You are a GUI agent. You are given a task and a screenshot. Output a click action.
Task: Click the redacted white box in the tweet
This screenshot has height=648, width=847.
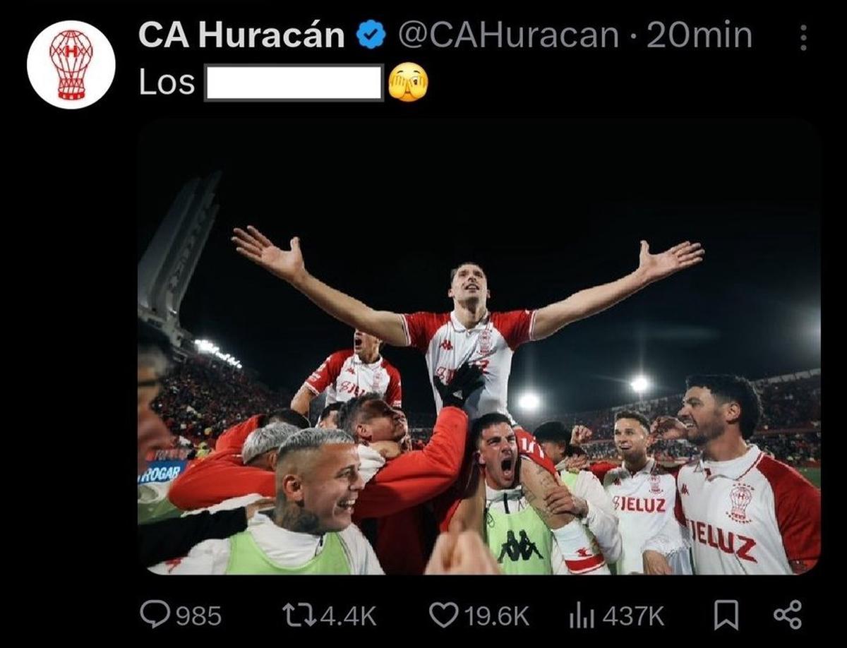294,83
